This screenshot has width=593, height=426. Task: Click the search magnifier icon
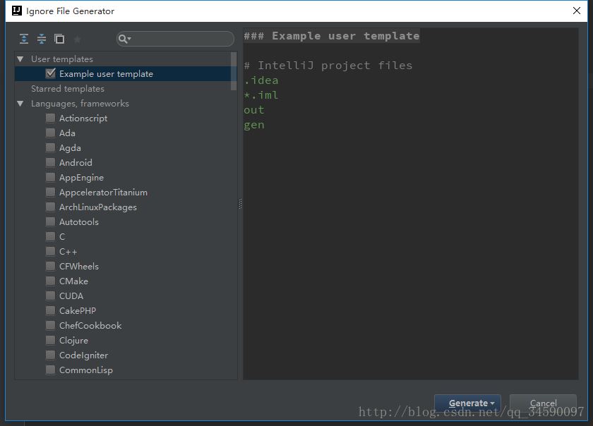[x=124, y=39]
